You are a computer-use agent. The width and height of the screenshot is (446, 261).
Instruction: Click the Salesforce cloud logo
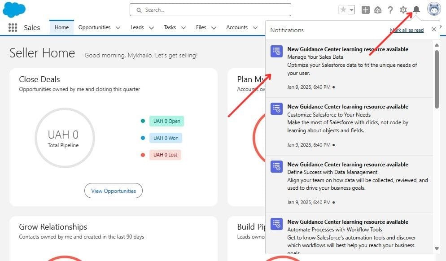point(14,10)
